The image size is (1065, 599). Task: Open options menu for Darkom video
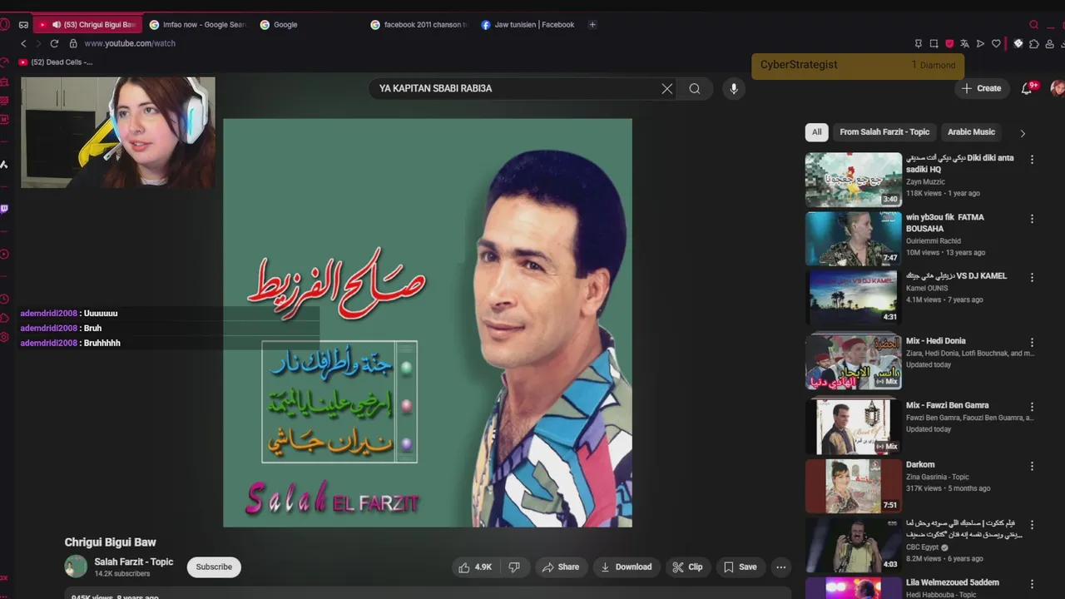(x=1032, y=466)
